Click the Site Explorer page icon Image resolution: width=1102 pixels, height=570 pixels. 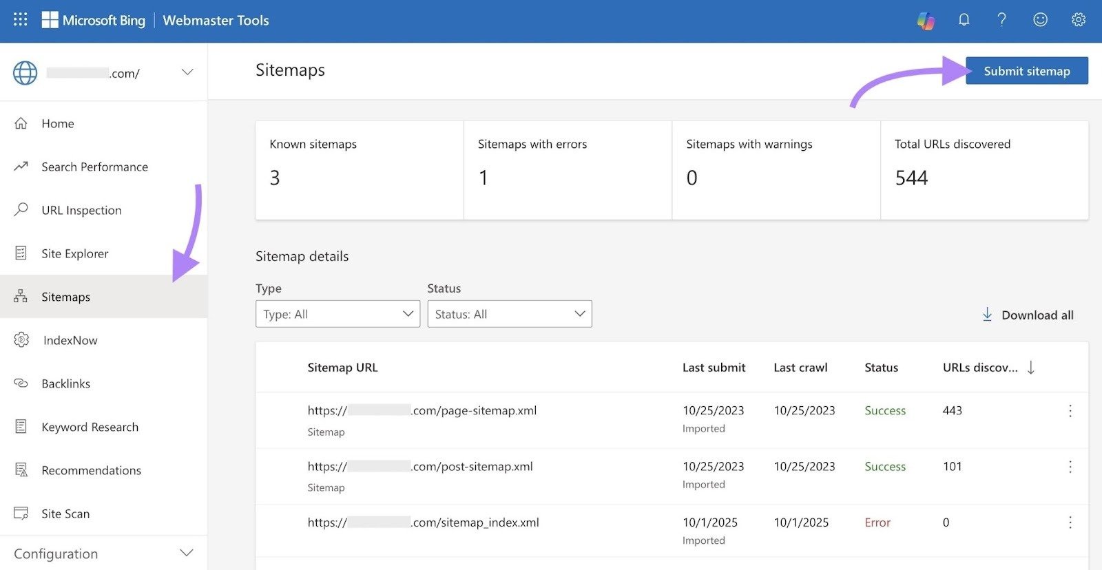coord(21,253)
